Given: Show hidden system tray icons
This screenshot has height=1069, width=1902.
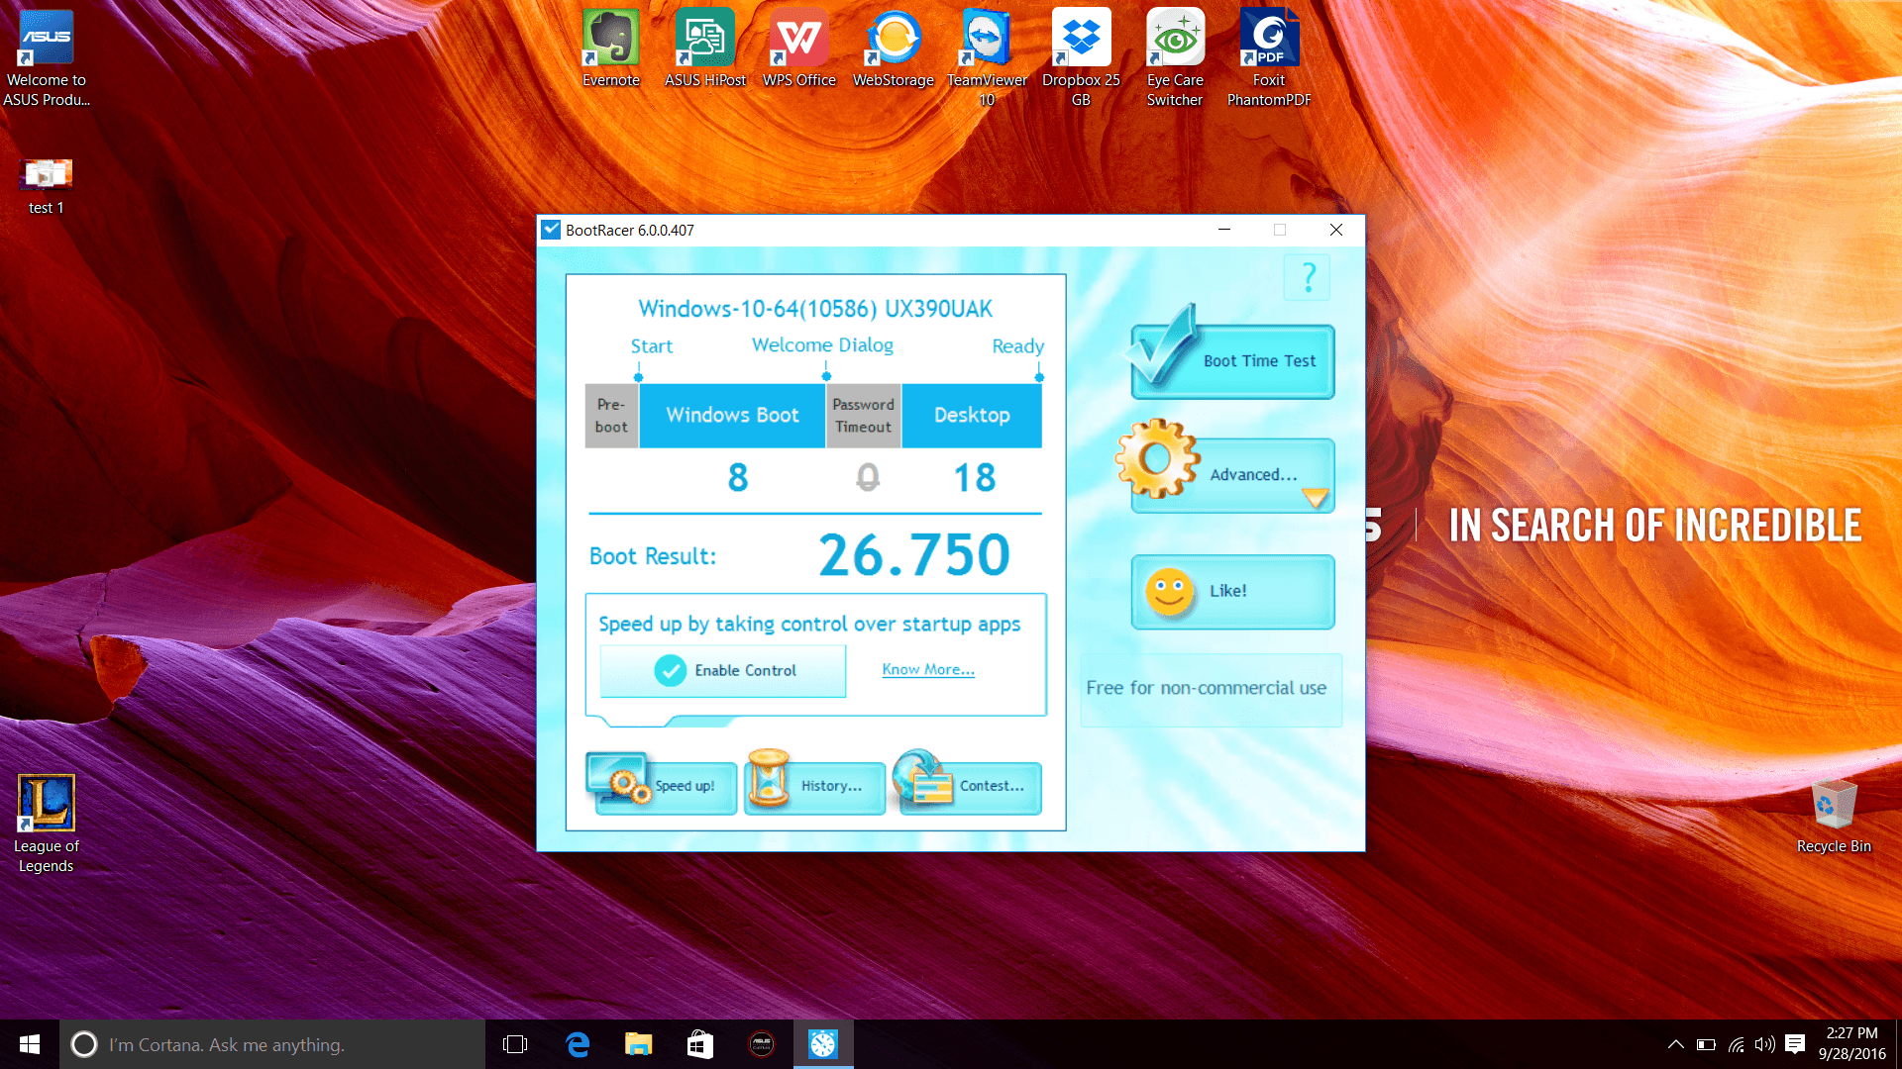Looking at the screenshot, I should pos(1675,1044).
